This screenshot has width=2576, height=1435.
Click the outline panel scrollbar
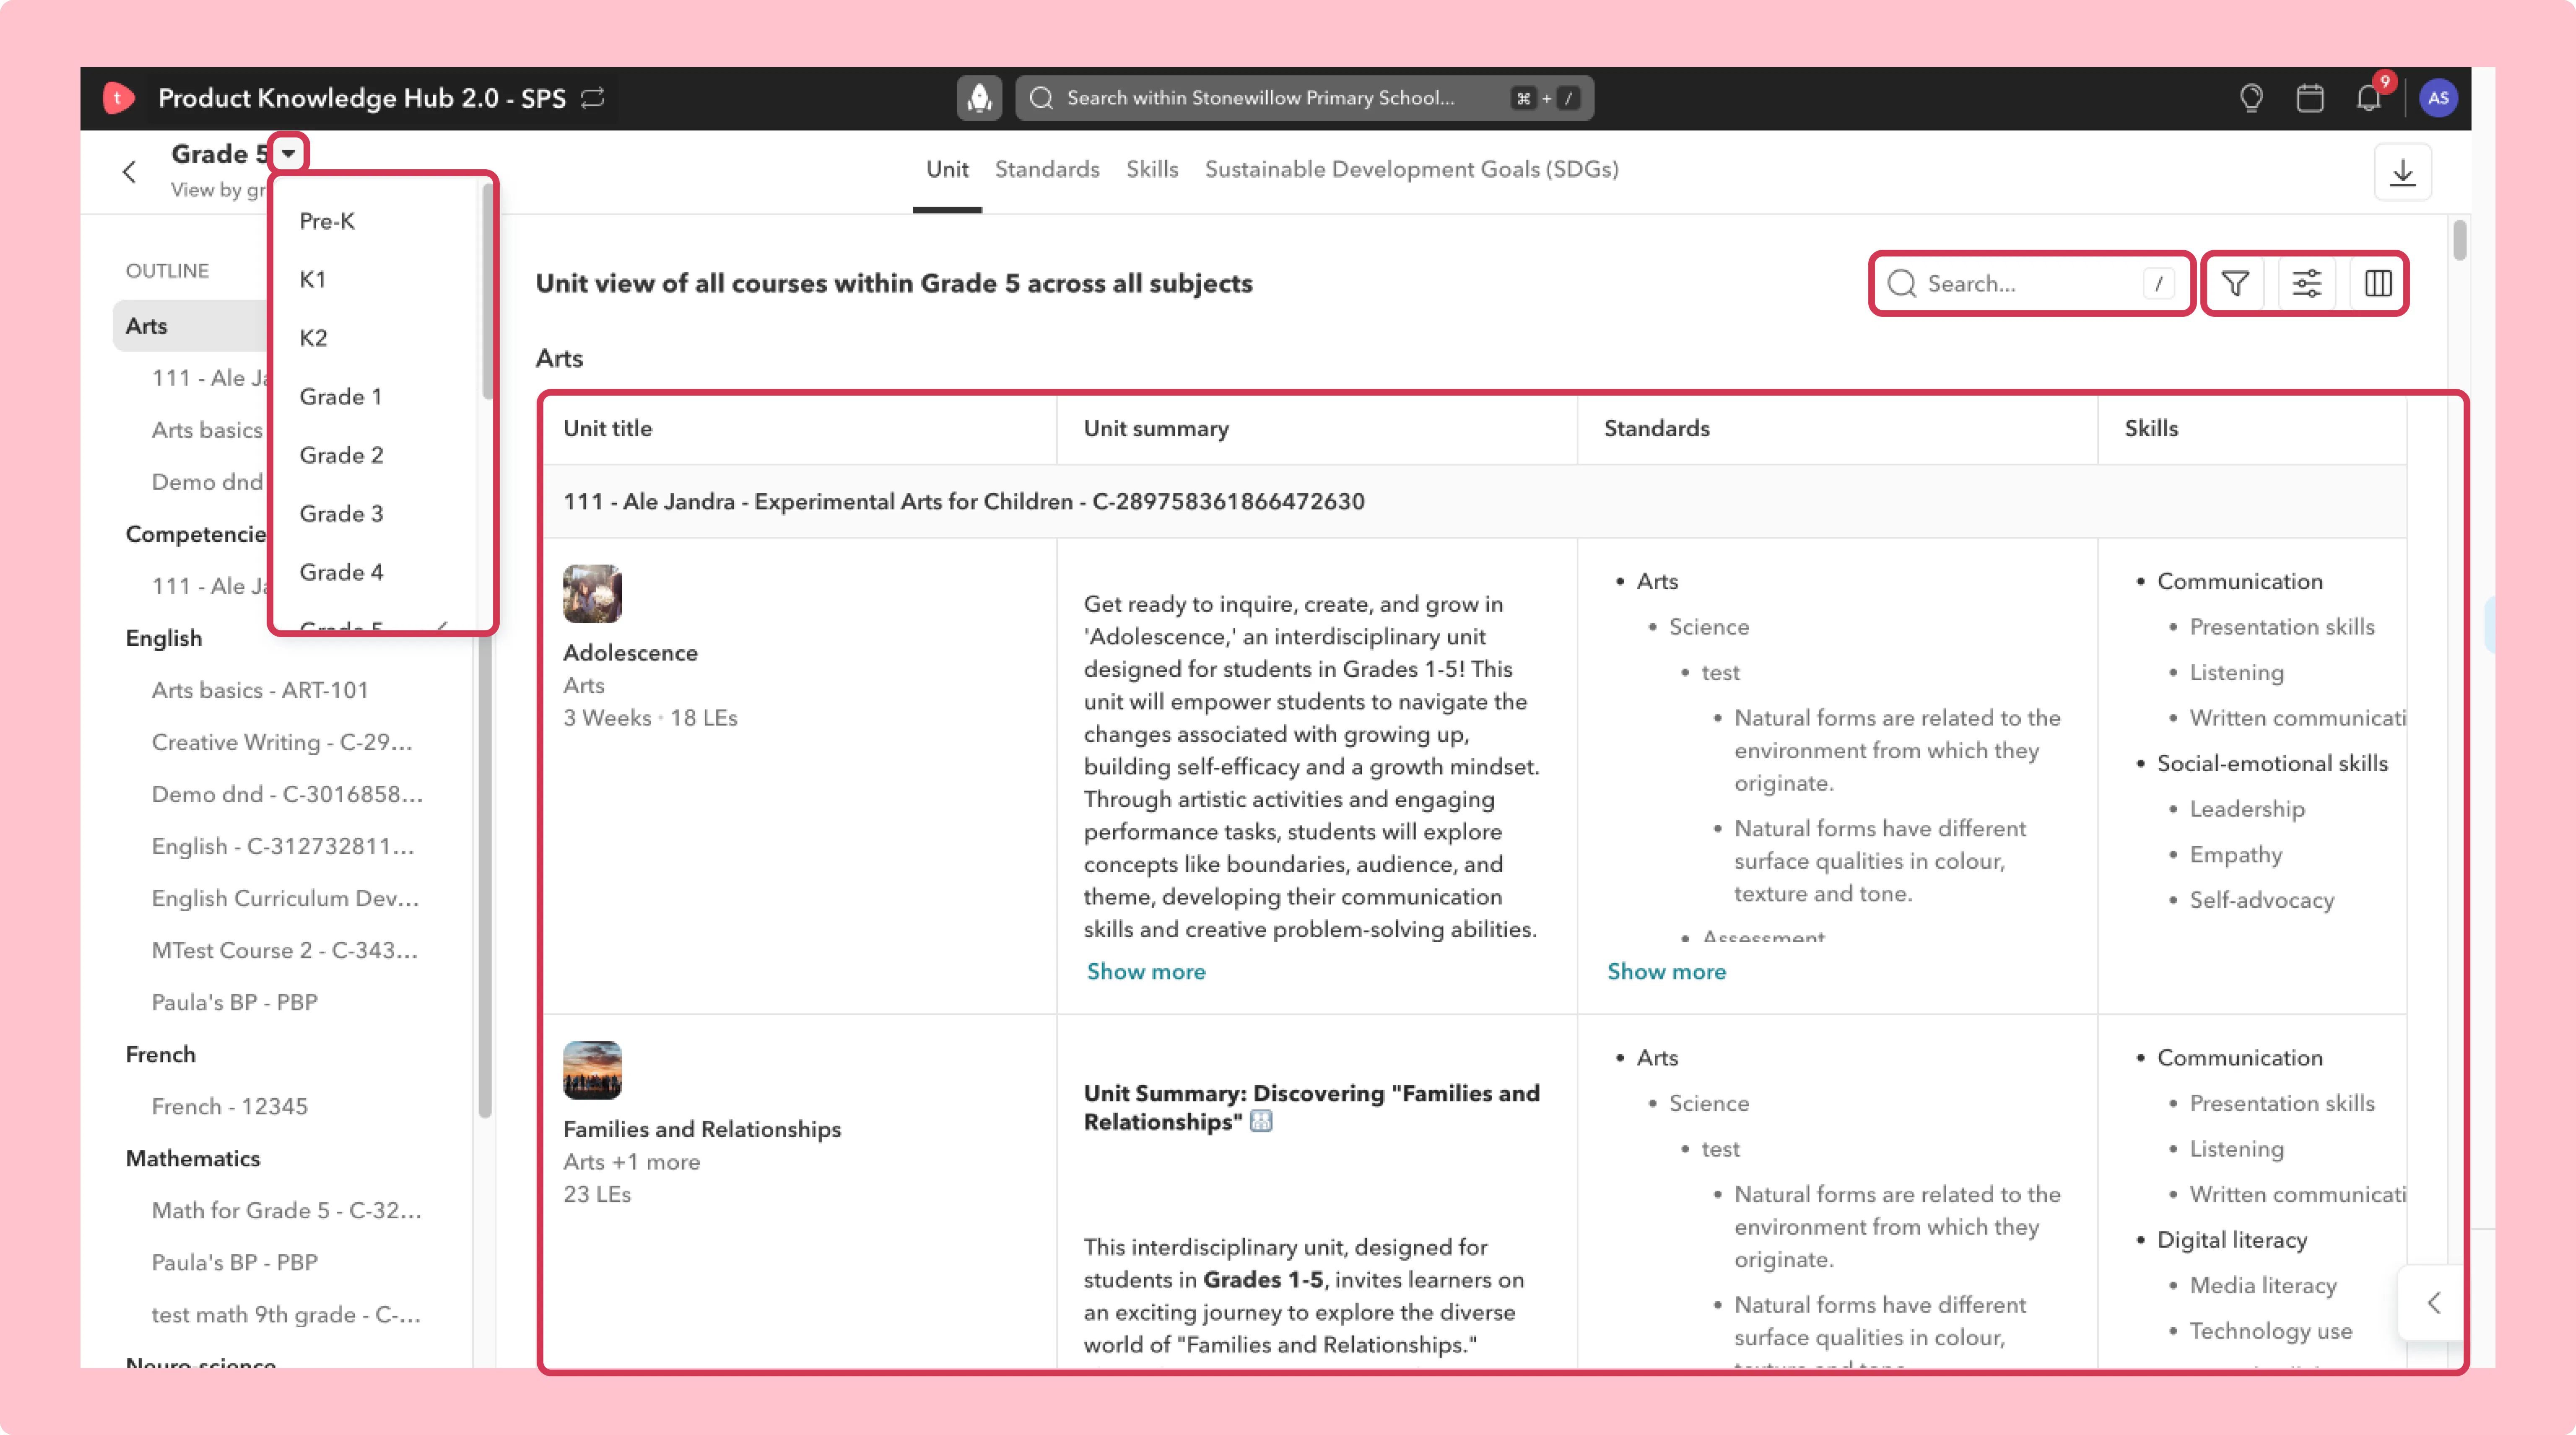coord(485,876)
